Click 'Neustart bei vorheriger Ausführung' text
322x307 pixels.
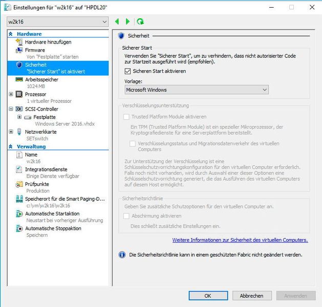point(65,220)
